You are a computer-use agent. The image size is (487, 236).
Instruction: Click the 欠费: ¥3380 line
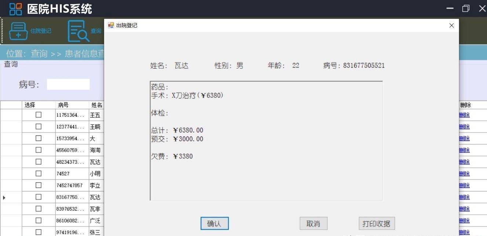tap(172, 156)
